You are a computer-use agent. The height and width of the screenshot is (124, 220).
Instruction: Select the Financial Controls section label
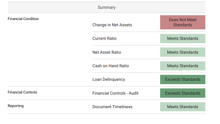[x=22, y=92]
